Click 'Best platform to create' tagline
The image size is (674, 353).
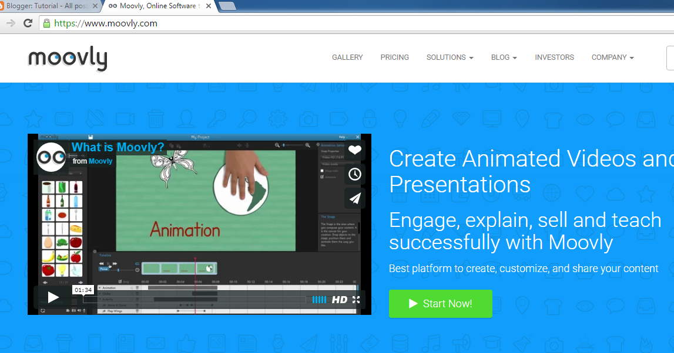point(524,269)
